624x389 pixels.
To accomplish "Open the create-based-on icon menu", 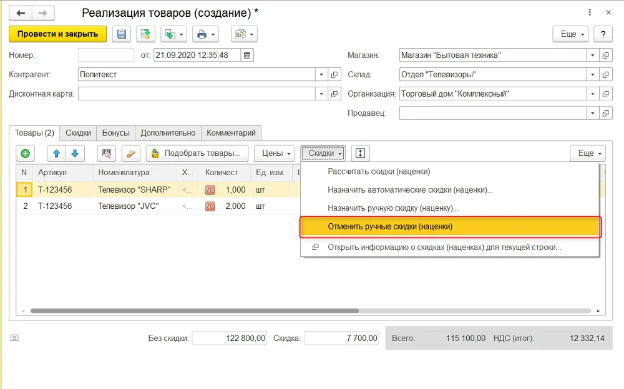I will (x=174, y=34).
